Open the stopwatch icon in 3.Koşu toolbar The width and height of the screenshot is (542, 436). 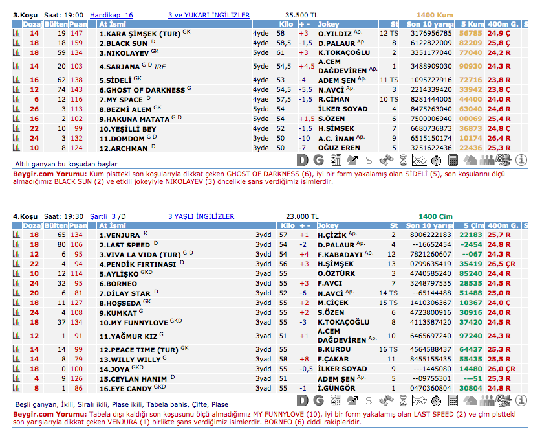437,159
